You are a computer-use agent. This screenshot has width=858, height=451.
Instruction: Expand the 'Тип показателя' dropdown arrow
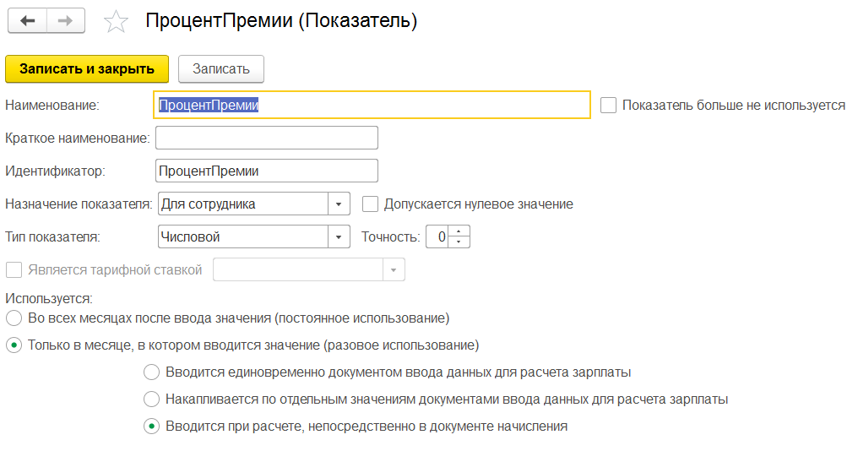339,237
